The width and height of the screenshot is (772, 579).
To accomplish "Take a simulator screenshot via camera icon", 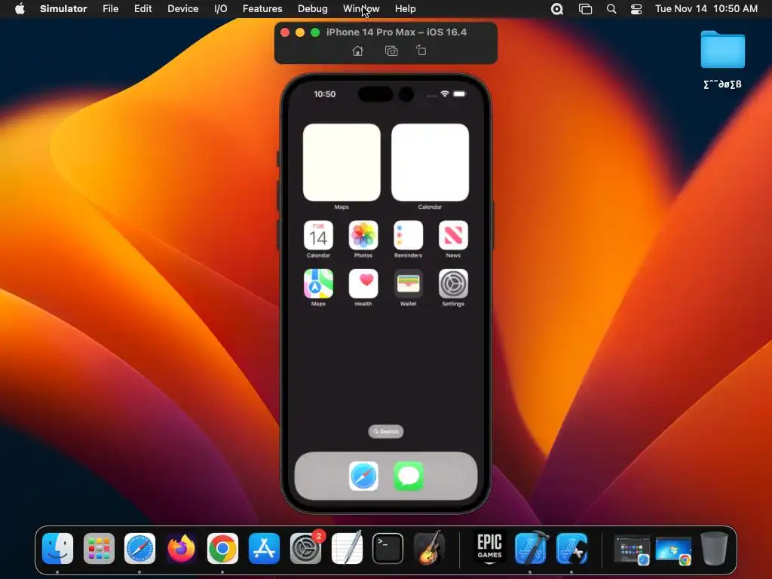I will (x=391, y=51).
